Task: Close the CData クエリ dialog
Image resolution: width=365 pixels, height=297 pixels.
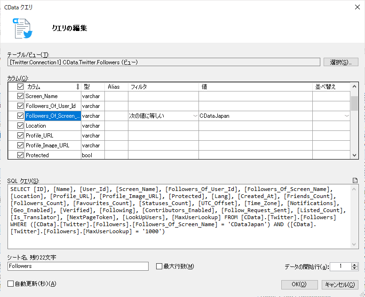Action: 357,7
